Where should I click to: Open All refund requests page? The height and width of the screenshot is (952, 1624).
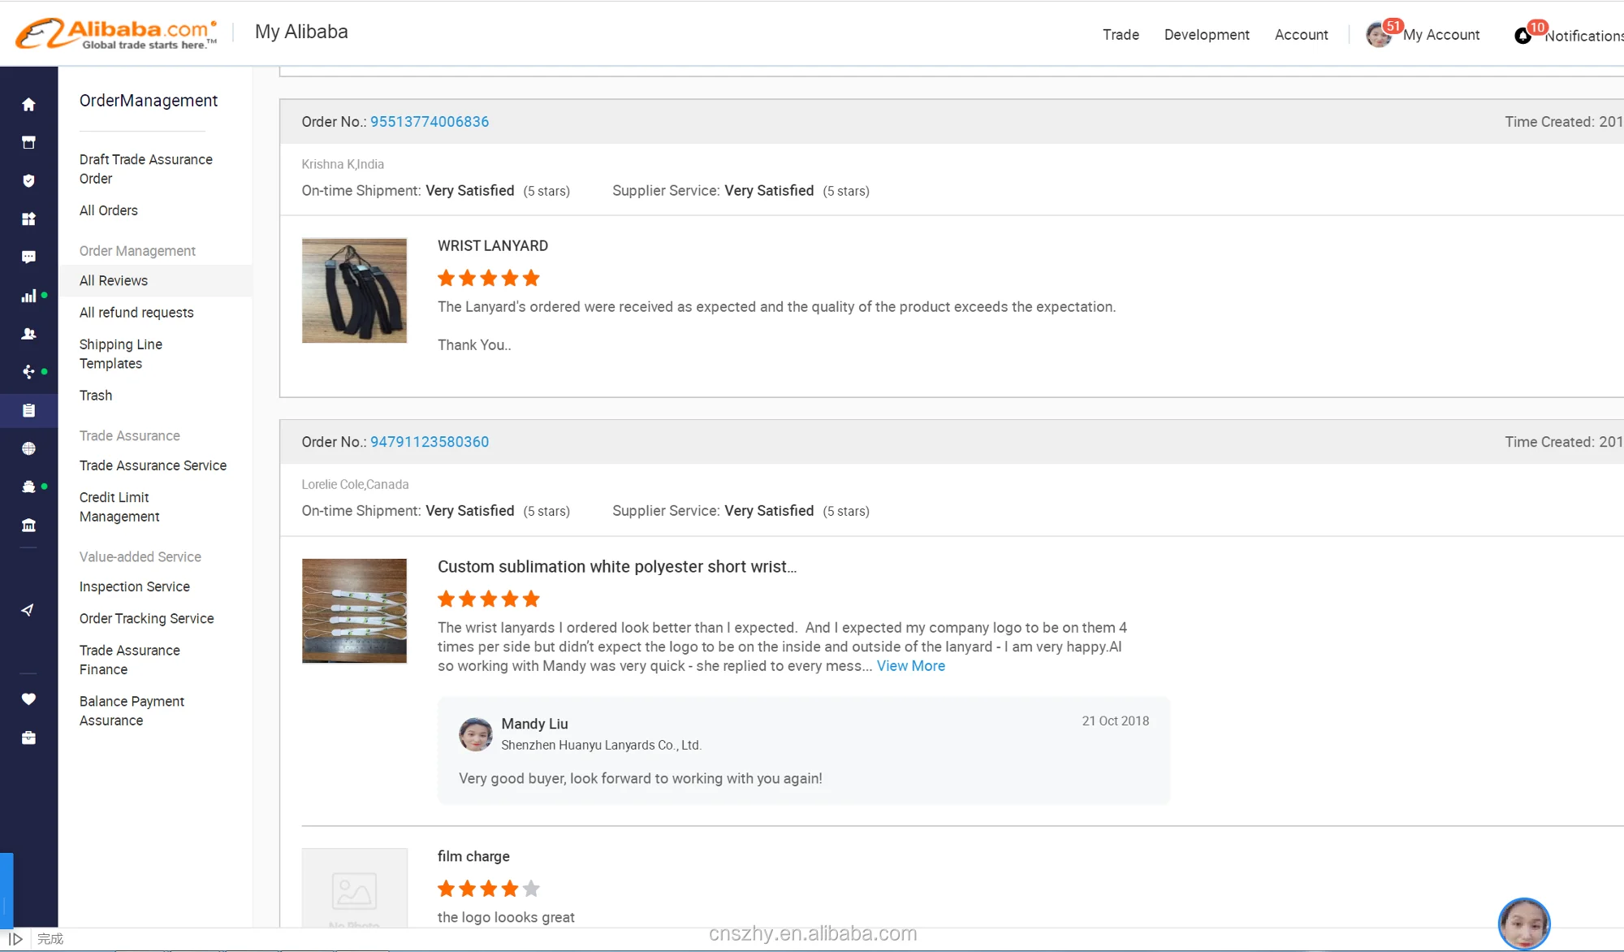[x=136, y=313]
